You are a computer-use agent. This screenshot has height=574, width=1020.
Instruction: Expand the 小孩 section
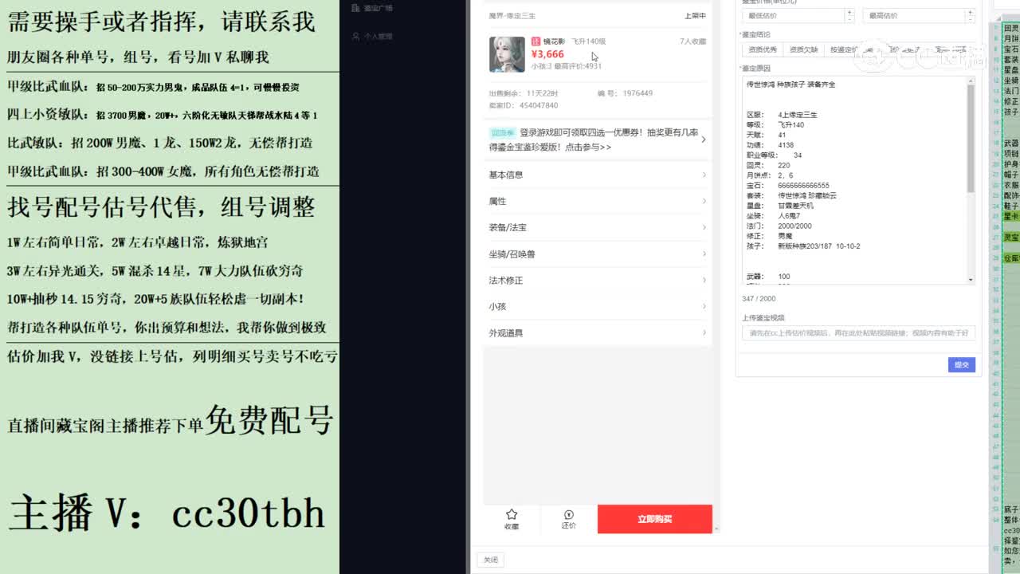tap(597, 306)
